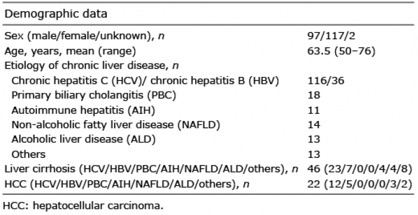418x215 pixels.
Task: Click the NAFLD count 14
Action: pos(314,124)
